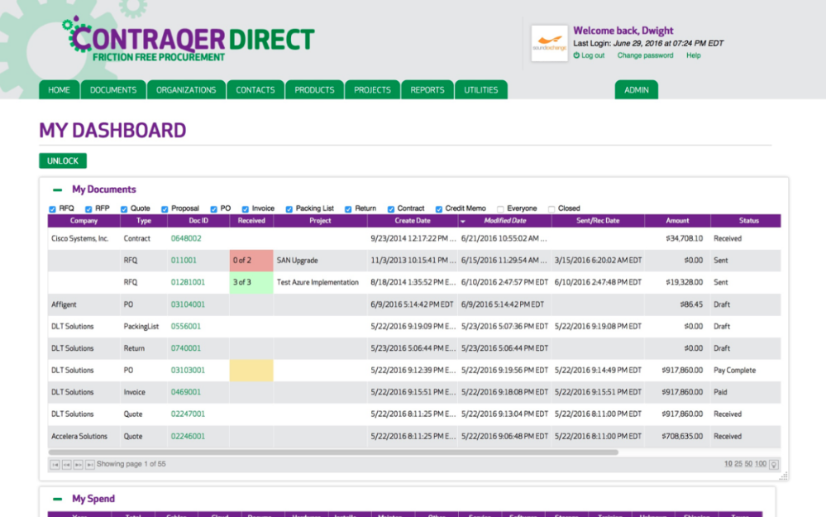Click the Log out icon
This screenshot has width=826, height=517.
click(x=577, y=55)
